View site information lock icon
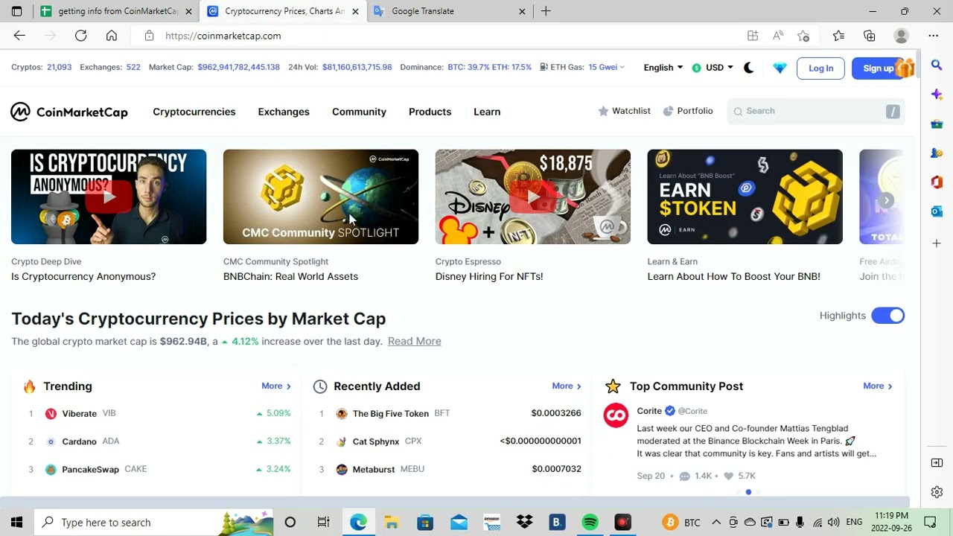The width and height of the screenshot is (953, 536). coord(149,36)
